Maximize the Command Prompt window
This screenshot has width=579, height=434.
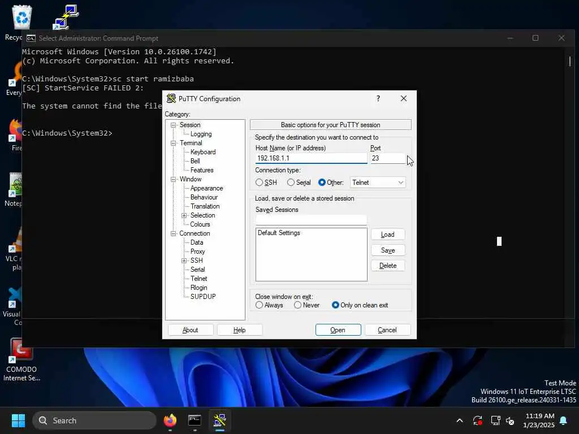click(535, 38)
